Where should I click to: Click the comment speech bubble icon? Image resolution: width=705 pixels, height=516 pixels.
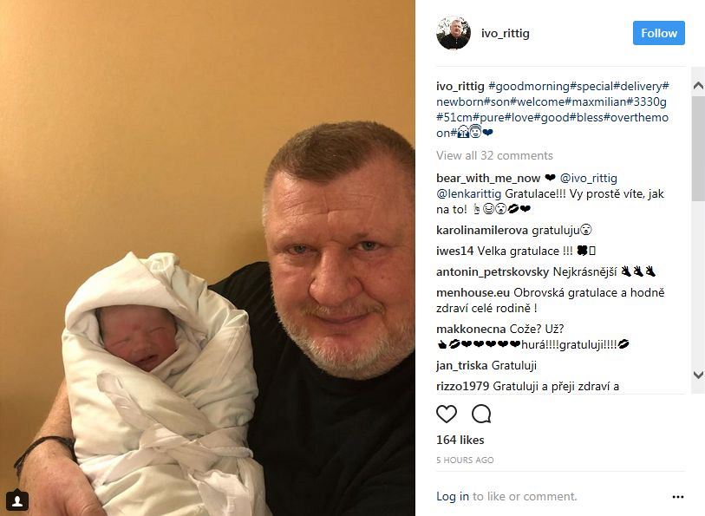coord(481,414)
